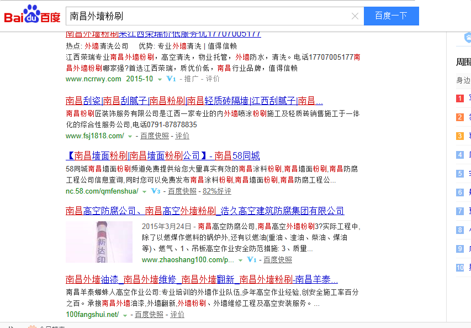This screenshot has height=328, width=471.
Task: Open the nc.58.com/qmfenshua/ URL
Action: tap(102, 191)
